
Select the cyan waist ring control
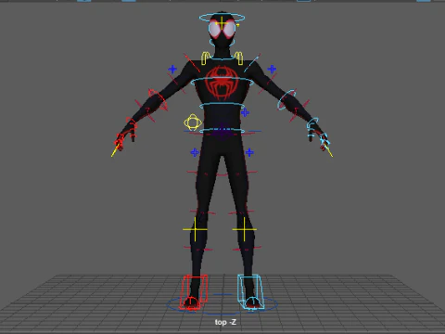[222, 106]
